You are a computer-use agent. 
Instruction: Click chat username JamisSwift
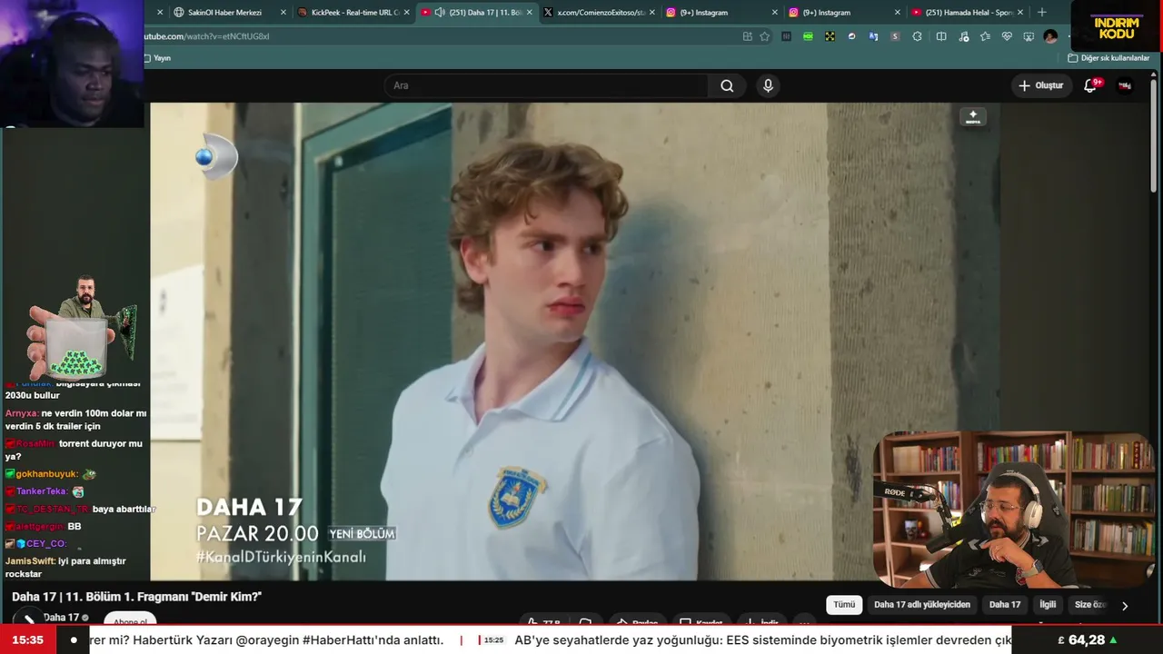click(x=30, y=561)
